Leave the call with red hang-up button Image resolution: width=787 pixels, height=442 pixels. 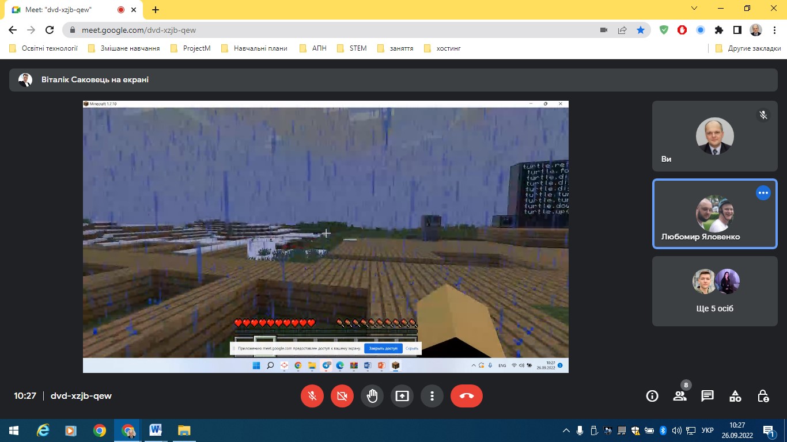[467, 396]
